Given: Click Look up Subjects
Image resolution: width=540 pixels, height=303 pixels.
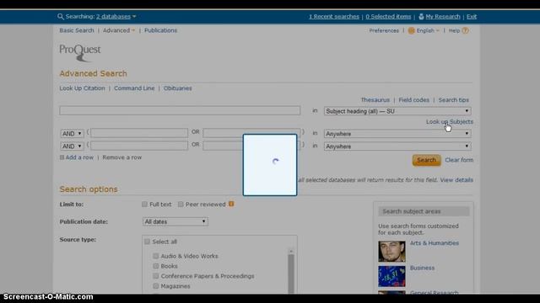Looking at the screenshot, I should [450, 121].
